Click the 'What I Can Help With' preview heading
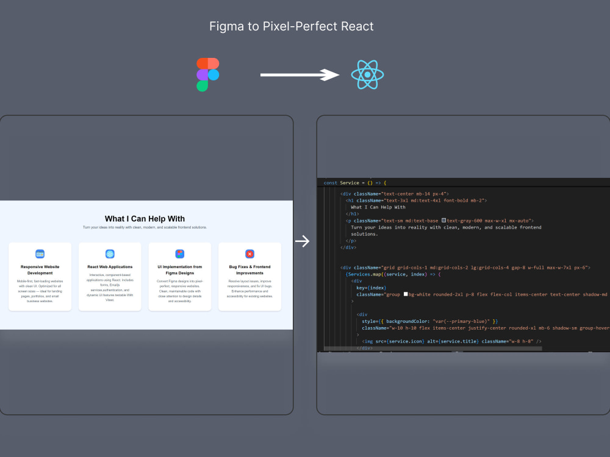 pyautogui.click(x=145, y=219)
